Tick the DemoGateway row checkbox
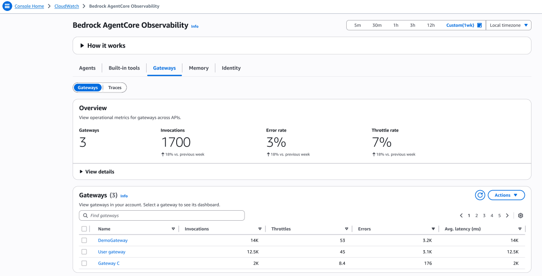Screen dimensions: 542x276 84,240
